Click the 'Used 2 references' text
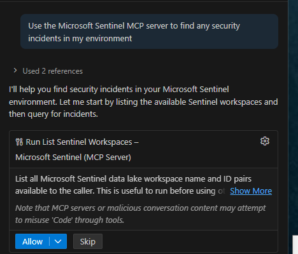The image size is (298, 254). pyautogui.click(x=53, y=71)
